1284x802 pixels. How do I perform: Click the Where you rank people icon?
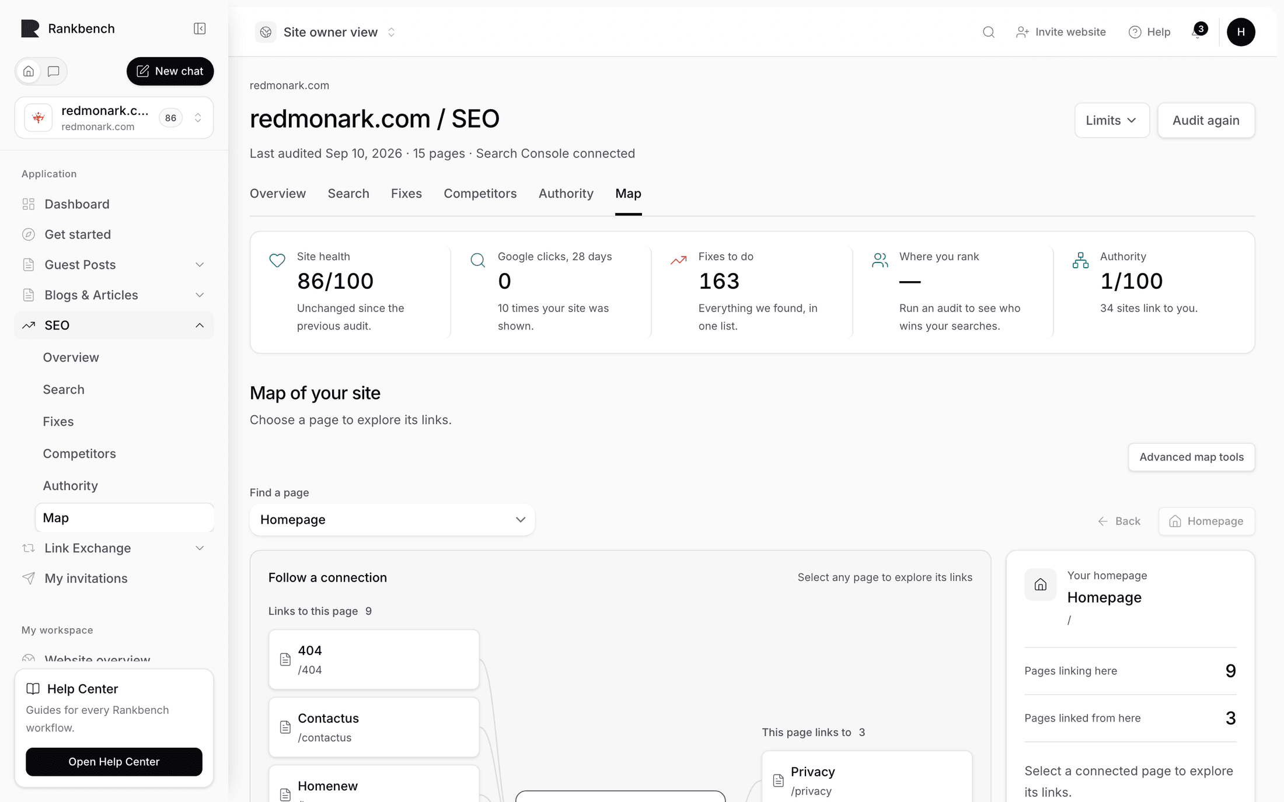pyautogui.click(x=880, y=260)
